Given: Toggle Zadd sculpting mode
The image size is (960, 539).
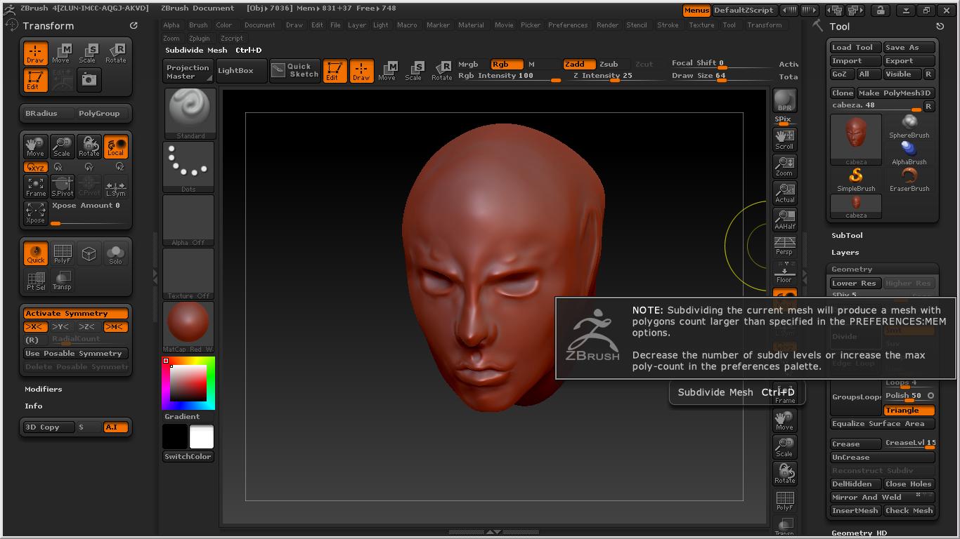Looking at the screenshot, I should click(x=579, y=65).
